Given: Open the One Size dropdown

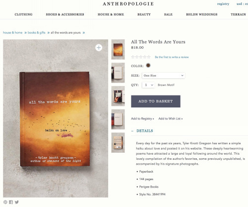Looking at the screenshot, I should (x=163, y=76).
